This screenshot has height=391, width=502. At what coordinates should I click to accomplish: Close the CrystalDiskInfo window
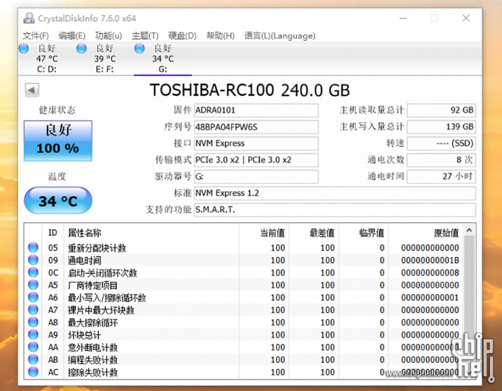coord(466,18)
